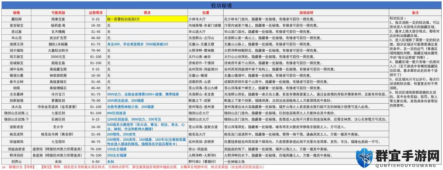443x170 pixels.
Task: Select the 超级玄晶 cell
Action: pos(58,63)
